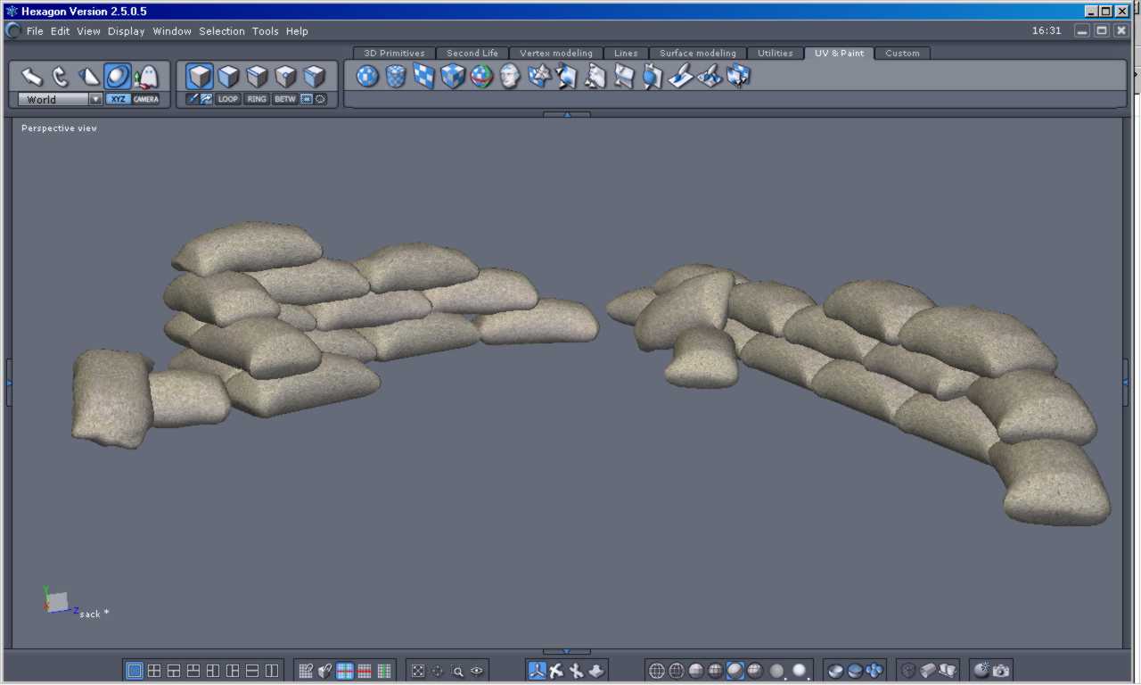Screen dimensions: 1141x685
Task: Open the Selection menu
Action: 222,31
